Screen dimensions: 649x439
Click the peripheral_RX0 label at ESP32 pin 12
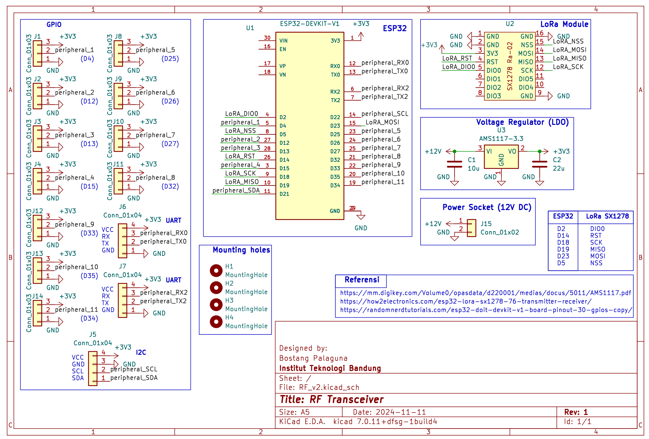385,63
